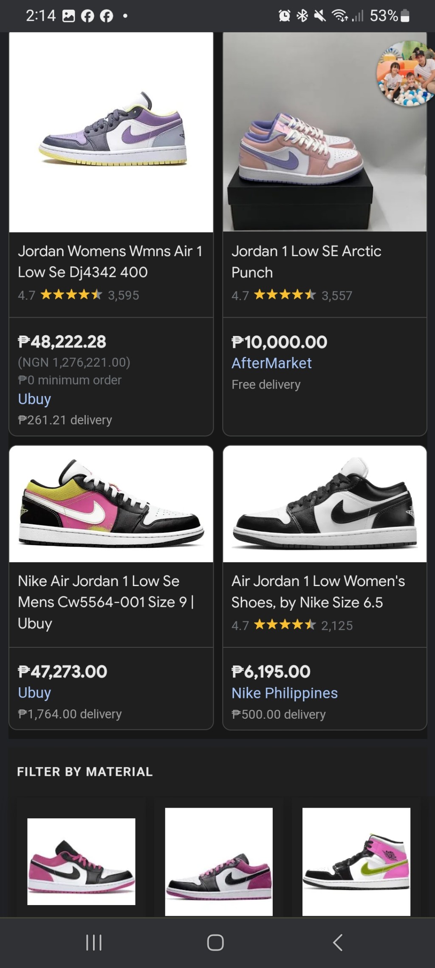Screen dimensions: 435x968
Task: Open Ubuy link under ₱48,222.28 price
Action: click(34, 399)
